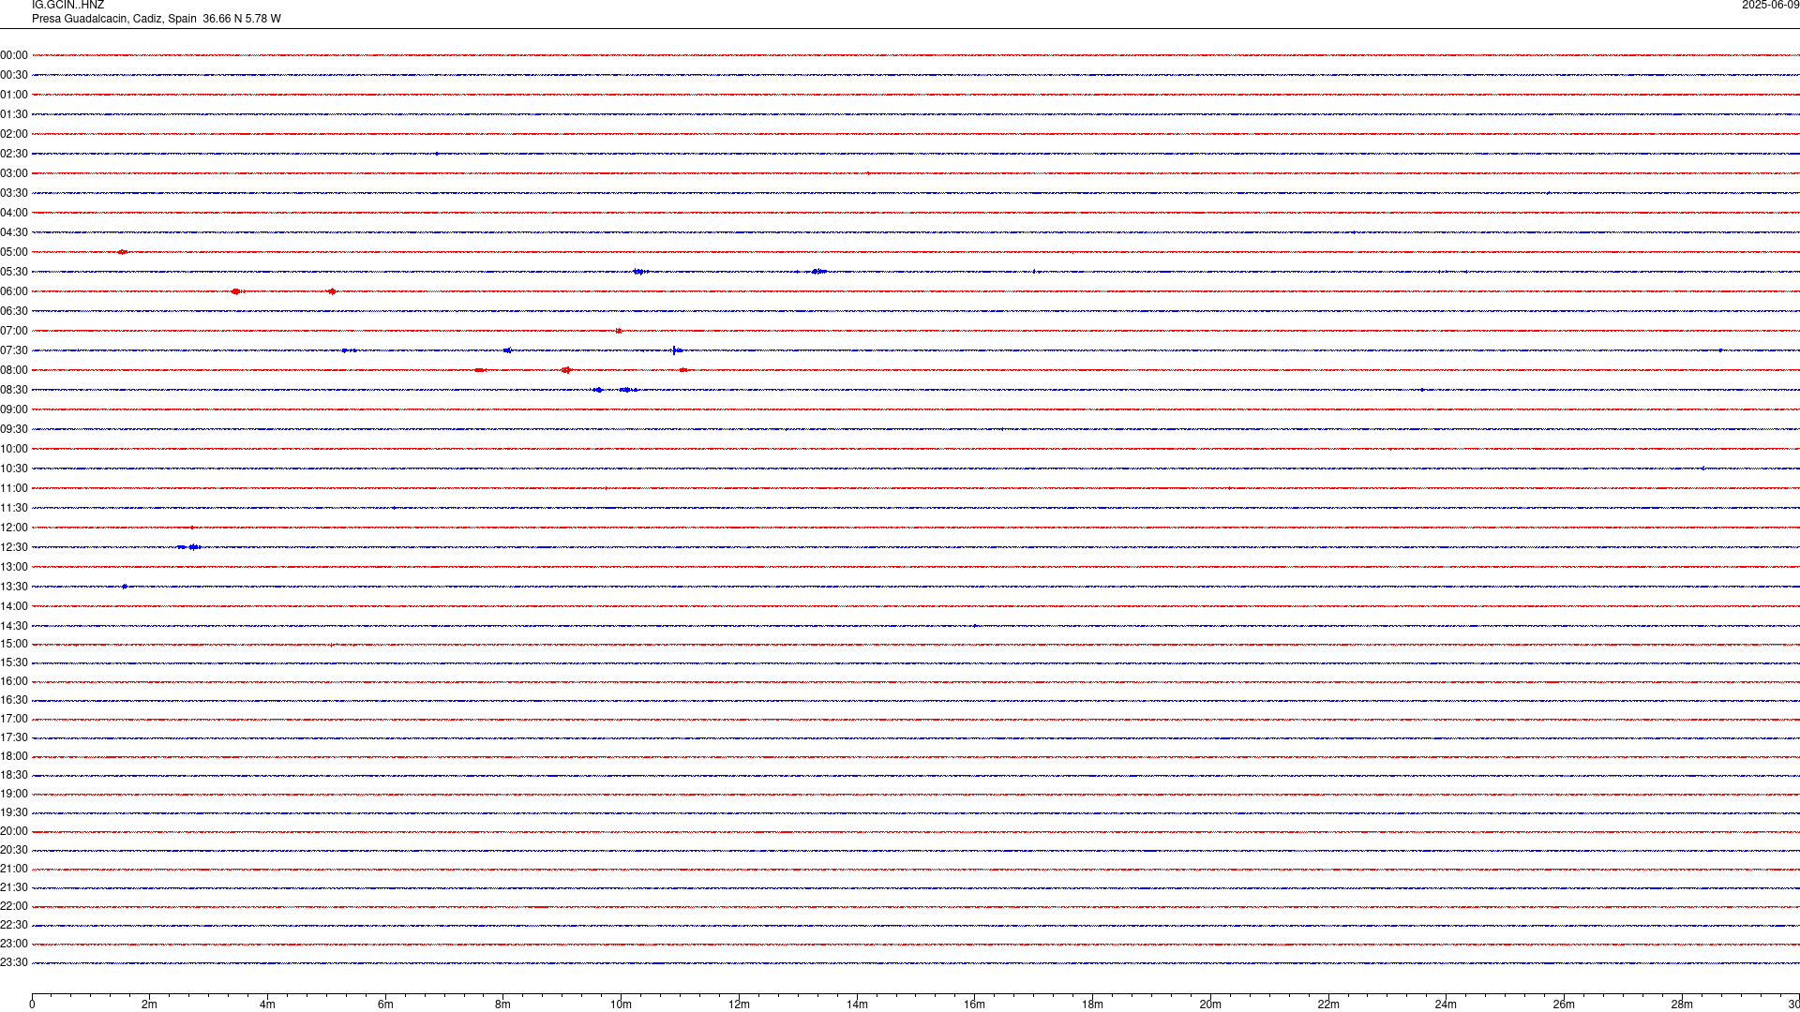Click the 2m tick label on the time axis
The image size is (1800, 1012).
click(149, 1005)
